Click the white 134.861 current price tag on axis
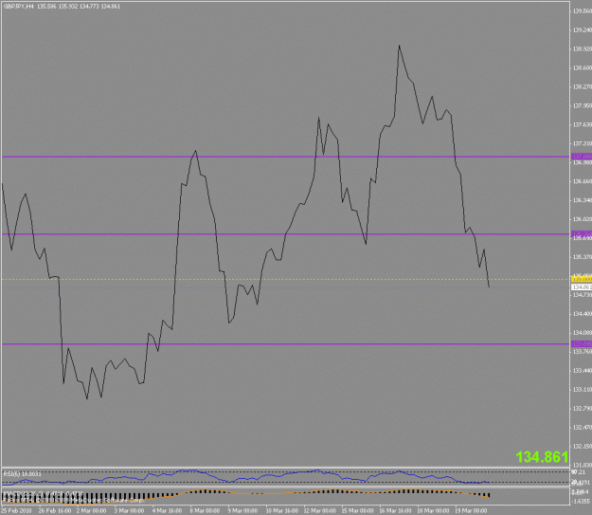This screenshot has height=515, width=592. [x=582, y=287]
